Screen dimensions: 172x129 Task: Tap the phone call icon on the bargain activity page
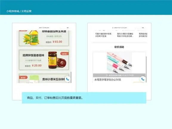(142, 79)
